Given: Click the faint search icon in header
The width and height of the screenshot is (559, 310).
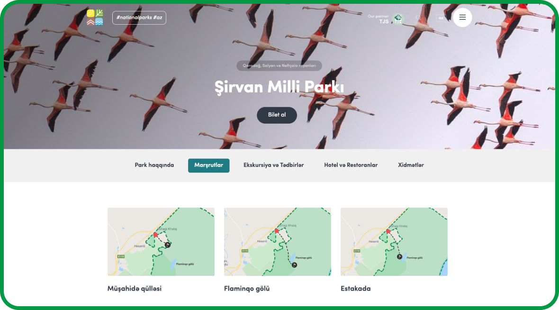Looking at the screenshot, I should (418, 18).
